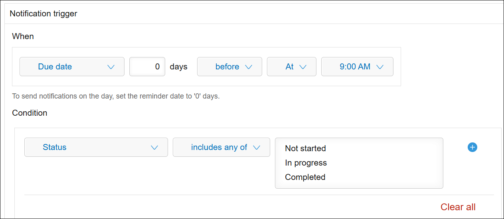
Task: Click the blue plus add-condition icon
Action: tap(472, 148)
